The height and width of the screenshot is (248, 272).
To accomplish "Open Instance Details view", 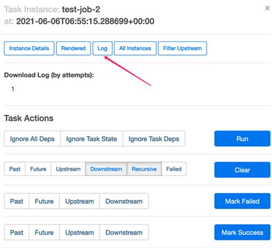I will (29, 48).
